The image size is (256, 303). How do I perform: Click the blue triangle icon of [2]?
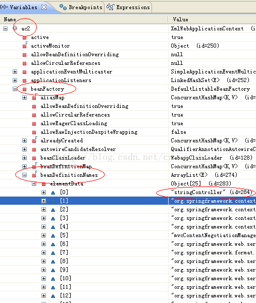[53, 210]
